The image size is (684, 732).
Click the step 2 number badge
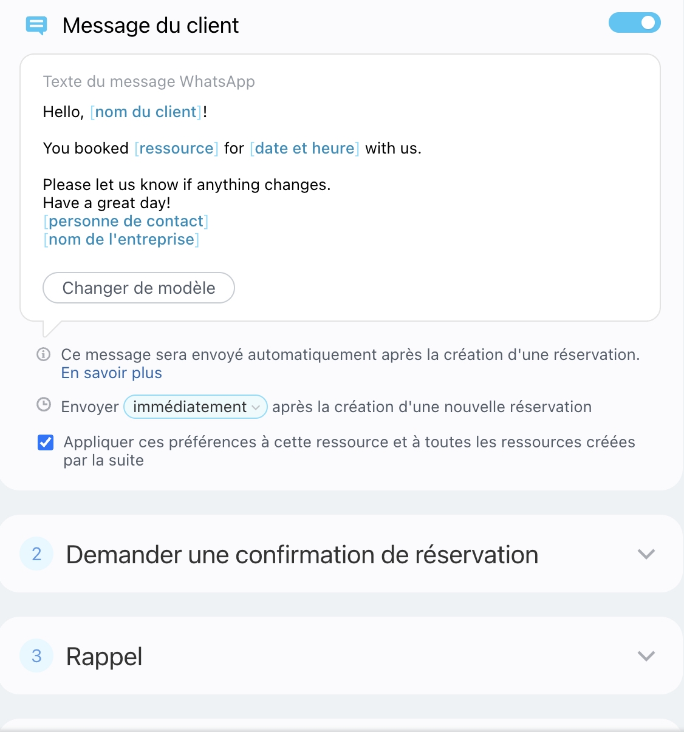pyautogui.click(x=36, y=554)
